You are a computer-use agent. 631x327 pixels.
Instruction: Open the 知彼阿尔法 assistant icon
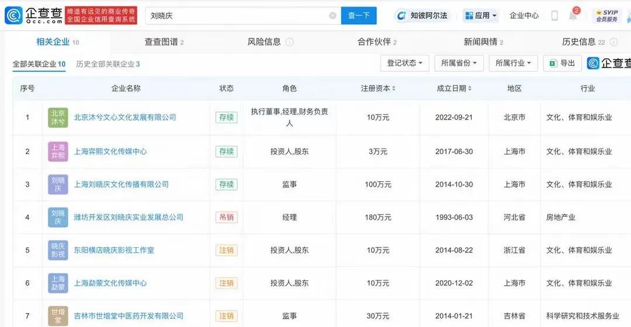401,16
